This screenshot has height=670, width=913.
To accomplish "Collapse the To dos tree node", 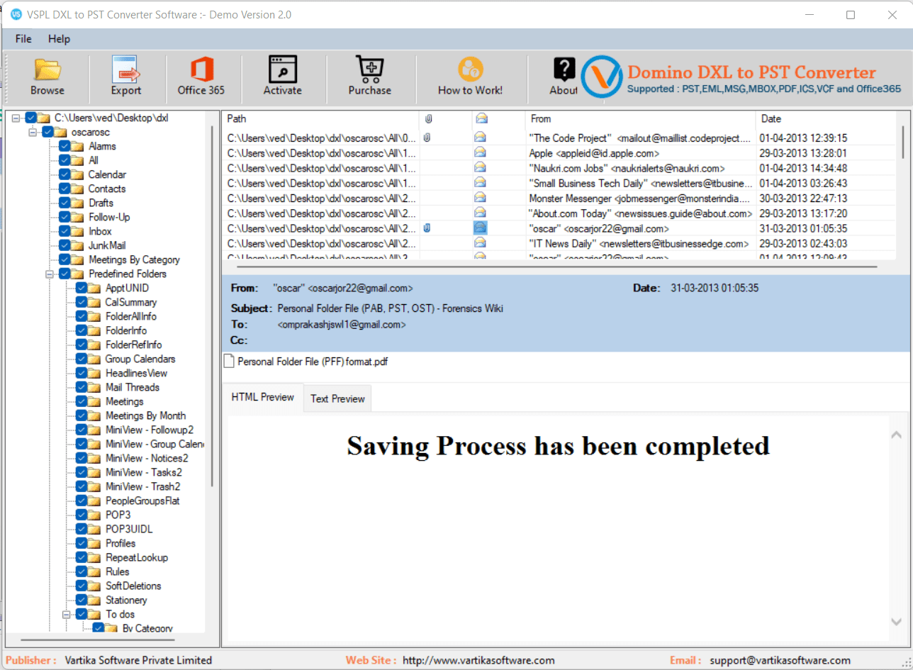I will coord(67,614).
